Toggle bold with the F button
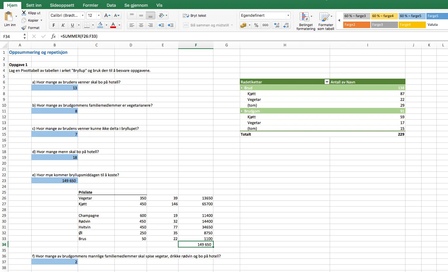 (x=54, y=25)
